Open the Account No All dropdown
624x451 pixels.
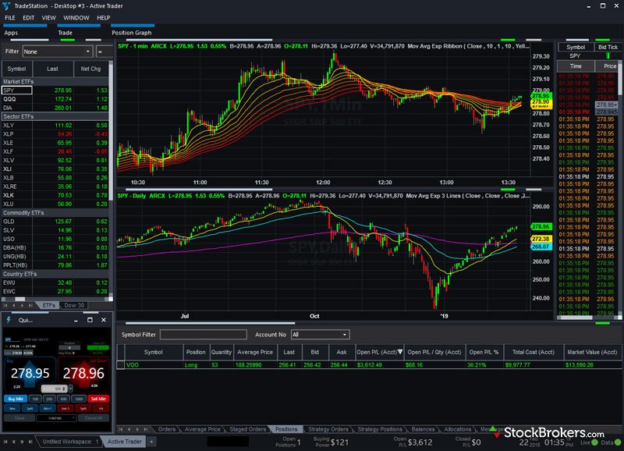(x=321, y=335)
